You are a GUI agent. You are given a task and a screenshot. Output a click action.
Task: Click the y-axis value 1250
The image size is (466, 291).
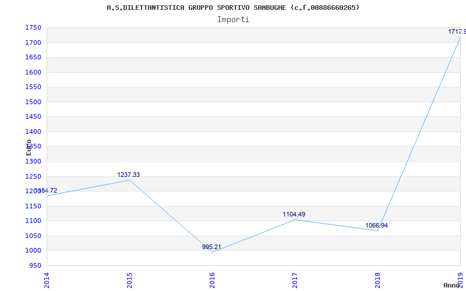[33, 177]
